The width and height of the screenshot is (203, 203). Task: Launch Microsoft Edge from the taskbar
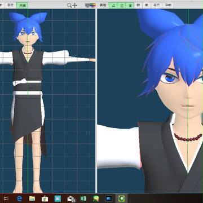(20, 198)
